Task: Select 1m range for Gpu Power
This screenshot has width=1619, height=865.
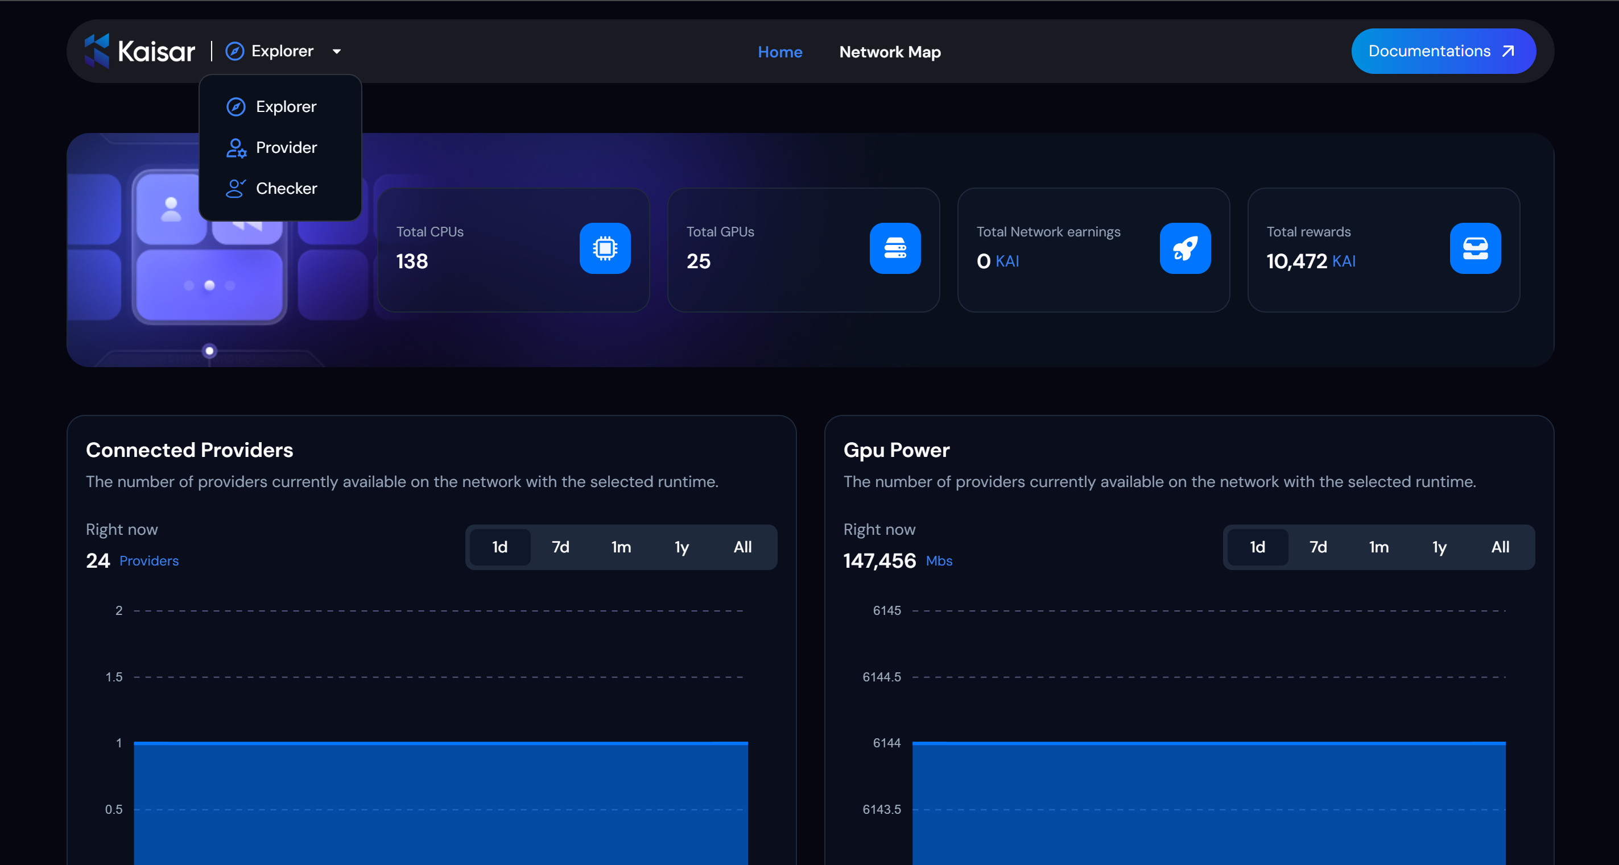Action: pyautogui.click(x=1378, y=547)
